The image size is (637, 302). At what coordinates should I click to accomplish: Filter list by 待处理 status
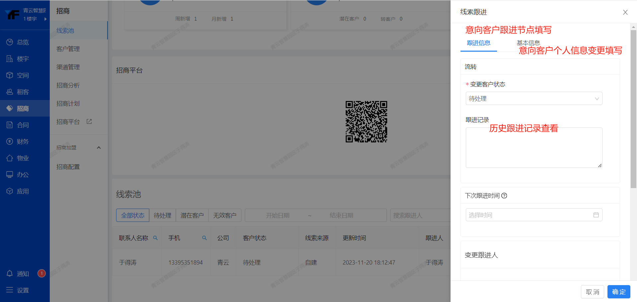point(162,215)
